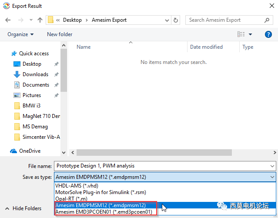278x218 pixels.
Task: Open the Organize menu
Action: tap(20, 34)
